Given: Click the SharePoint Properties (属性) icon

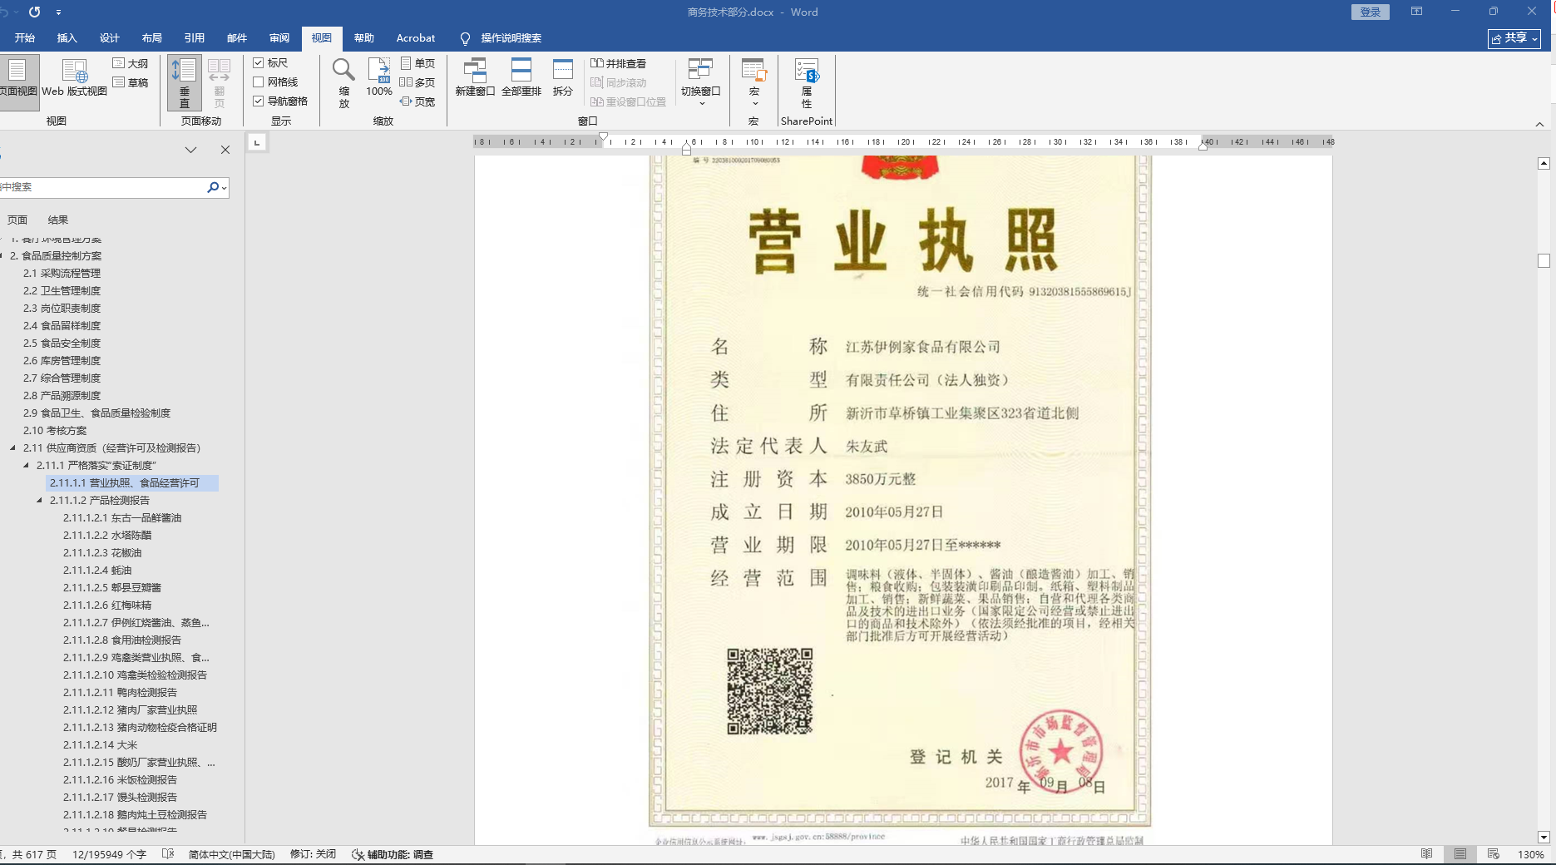Looking at the screenshot, I should pos(806,82).
